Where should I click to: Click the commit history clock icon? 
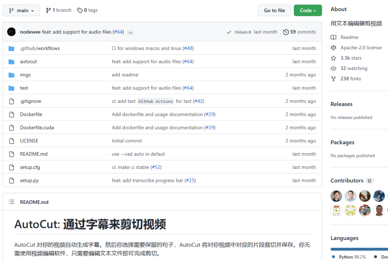(x=286, y=32)
